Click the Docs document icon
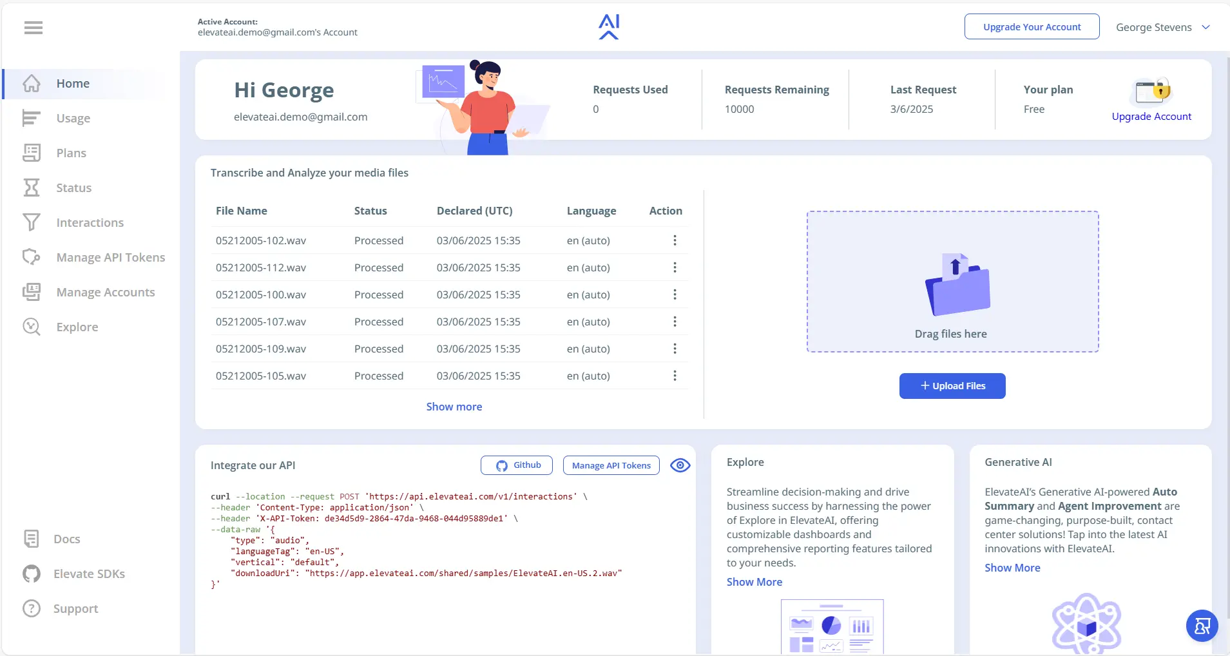Viewport: 1230px width, 656px height. [31, 539]
